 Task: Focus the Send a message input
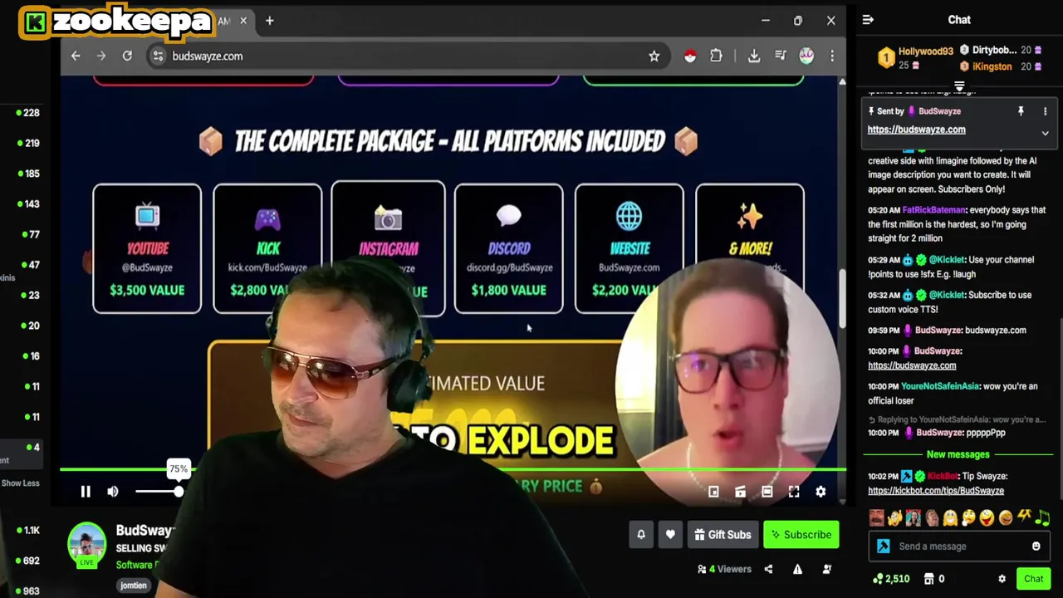point(961,546)
